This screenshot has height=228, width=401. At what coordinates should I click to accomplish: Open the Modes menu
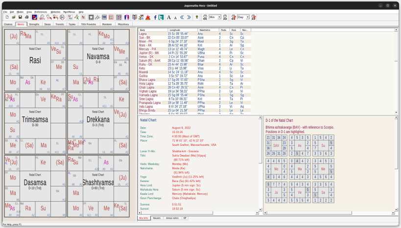pyautogui.click(x=20, y=12)
